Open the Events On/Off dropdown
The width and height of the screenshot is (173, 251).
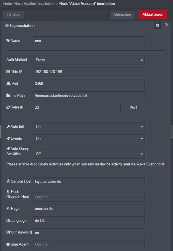(x=89, y=139)
